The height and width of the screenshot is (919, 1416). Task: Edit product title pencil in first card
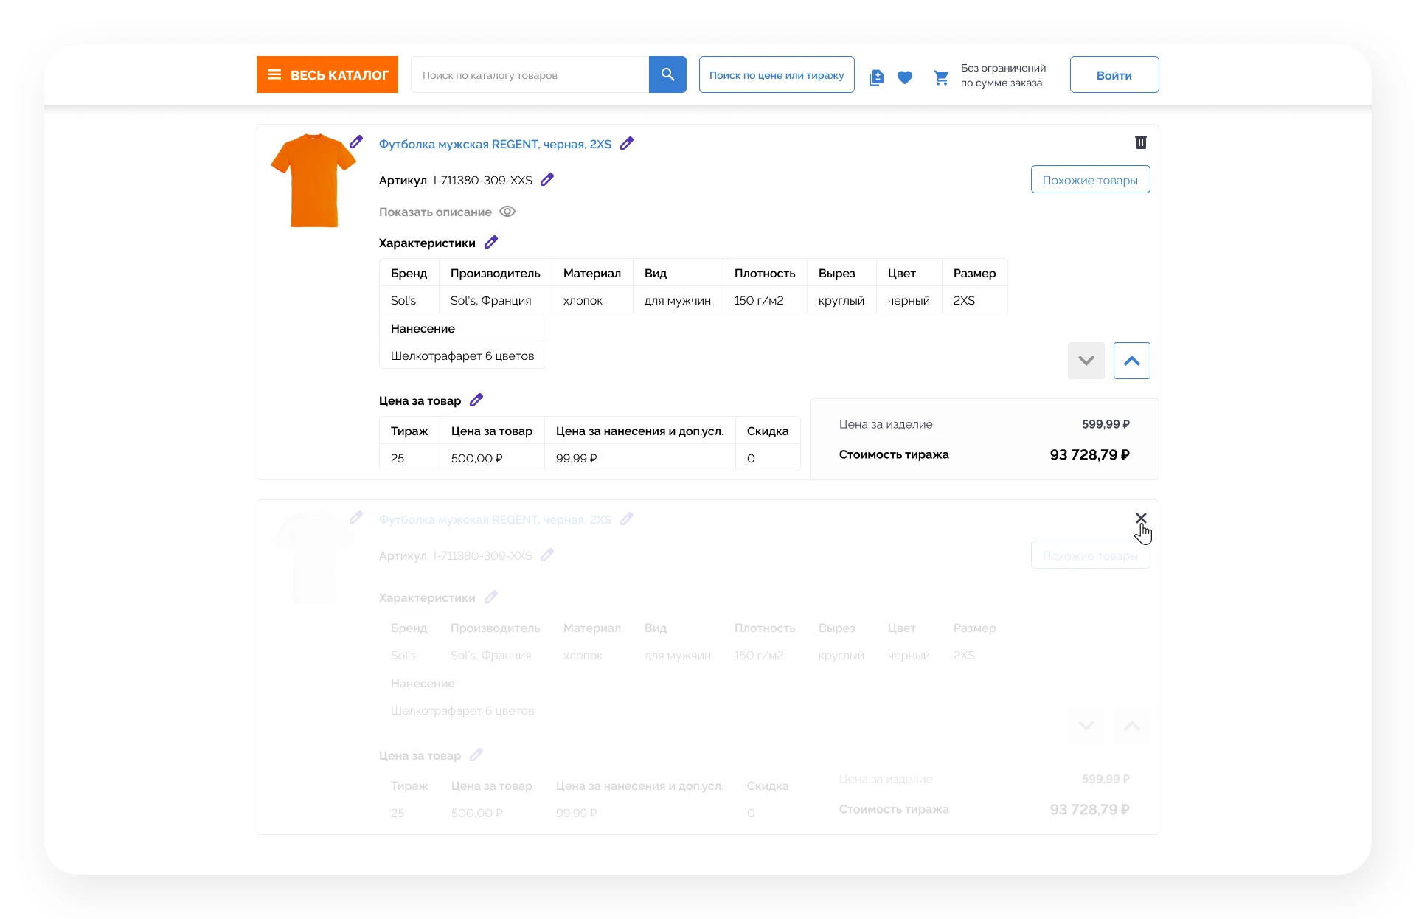[627, 144]
